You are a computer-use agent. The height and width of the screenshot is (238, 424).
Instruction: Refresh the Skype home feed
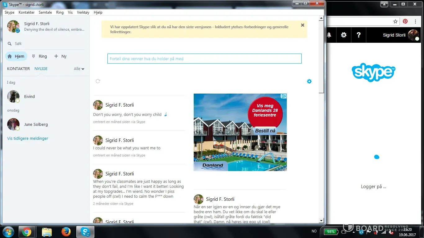click(98, 81)
